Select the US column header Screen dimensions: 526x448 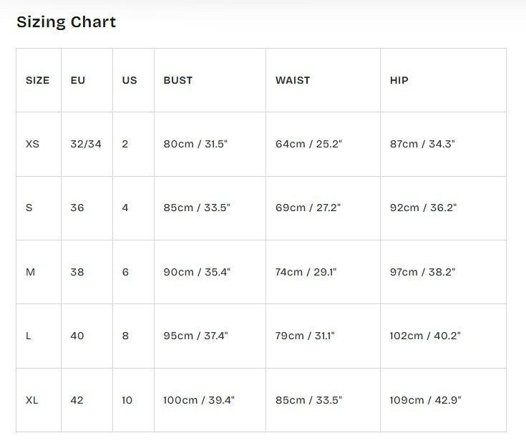130,80
